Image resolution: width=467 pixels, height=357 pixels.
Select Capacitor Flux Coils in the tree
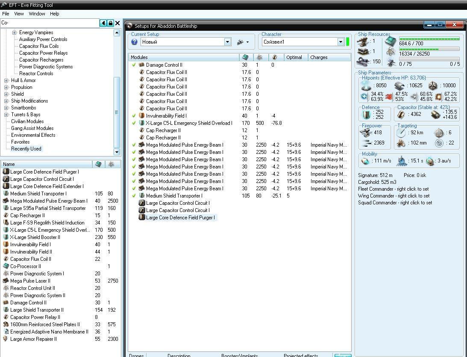(x=39, y=46)
